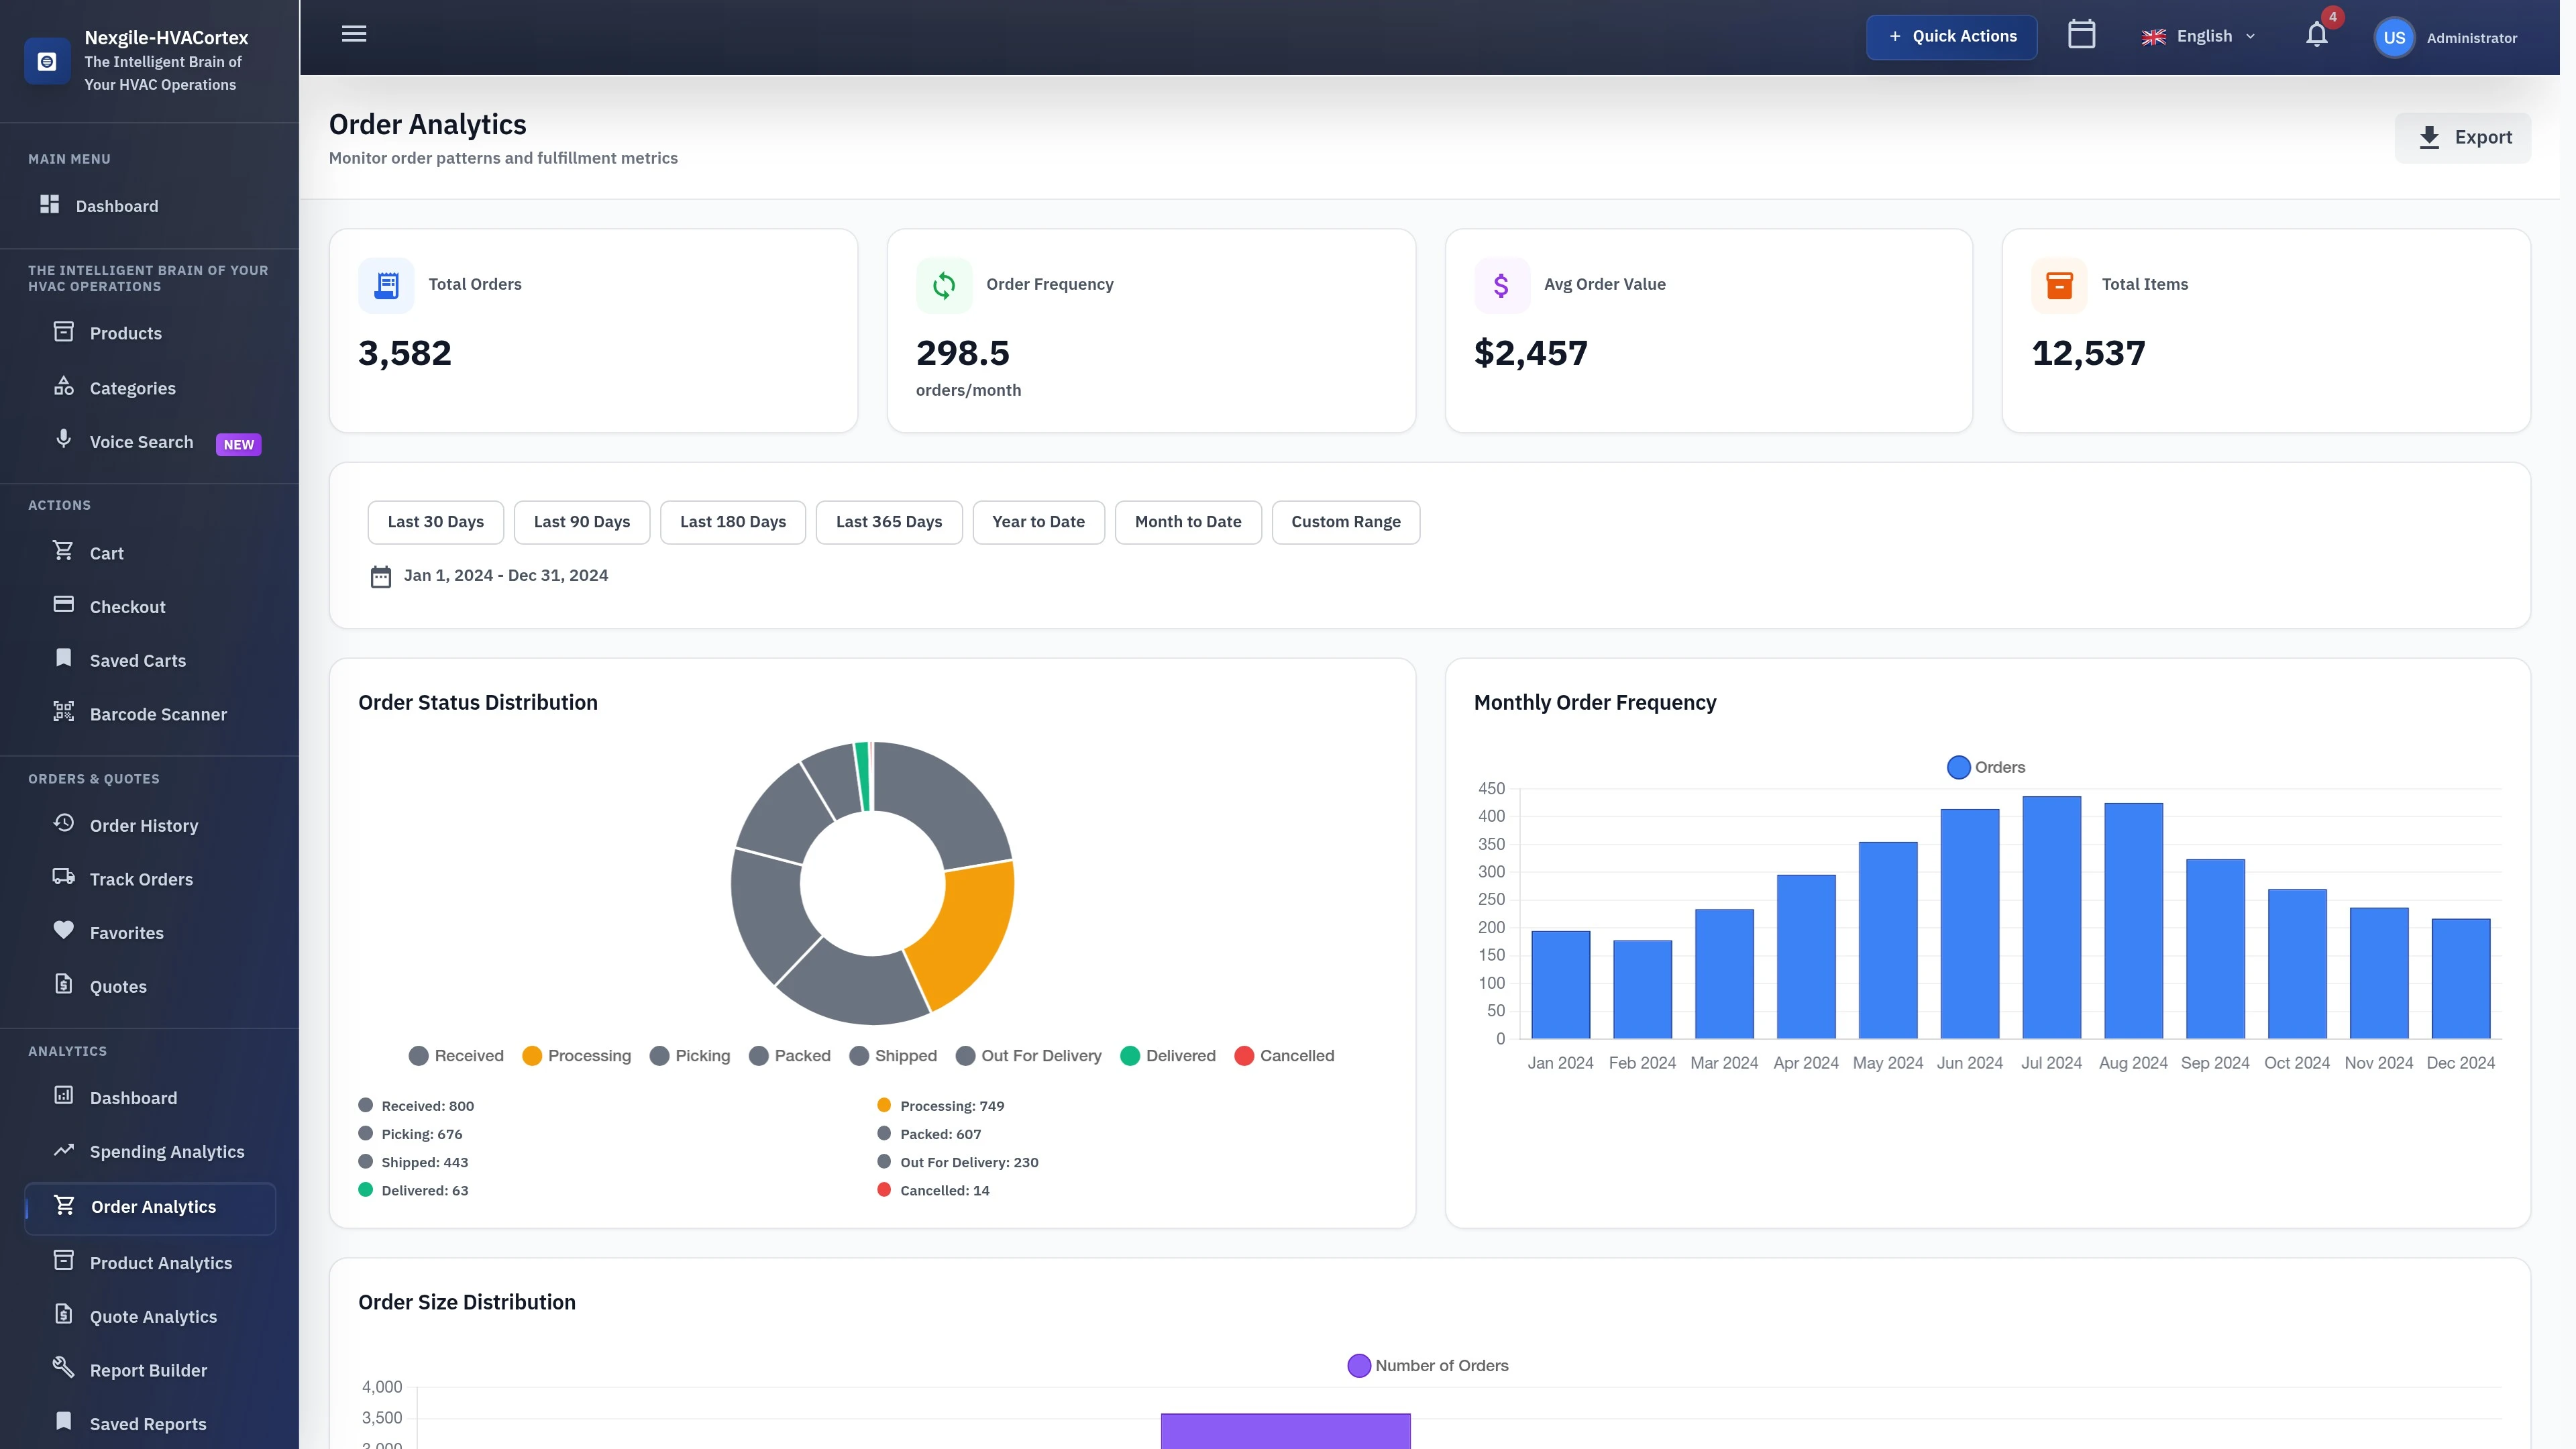Screen dimensions: 2576x1449
Task: Open the Custom Range date selector
Action: point(1345,521)
